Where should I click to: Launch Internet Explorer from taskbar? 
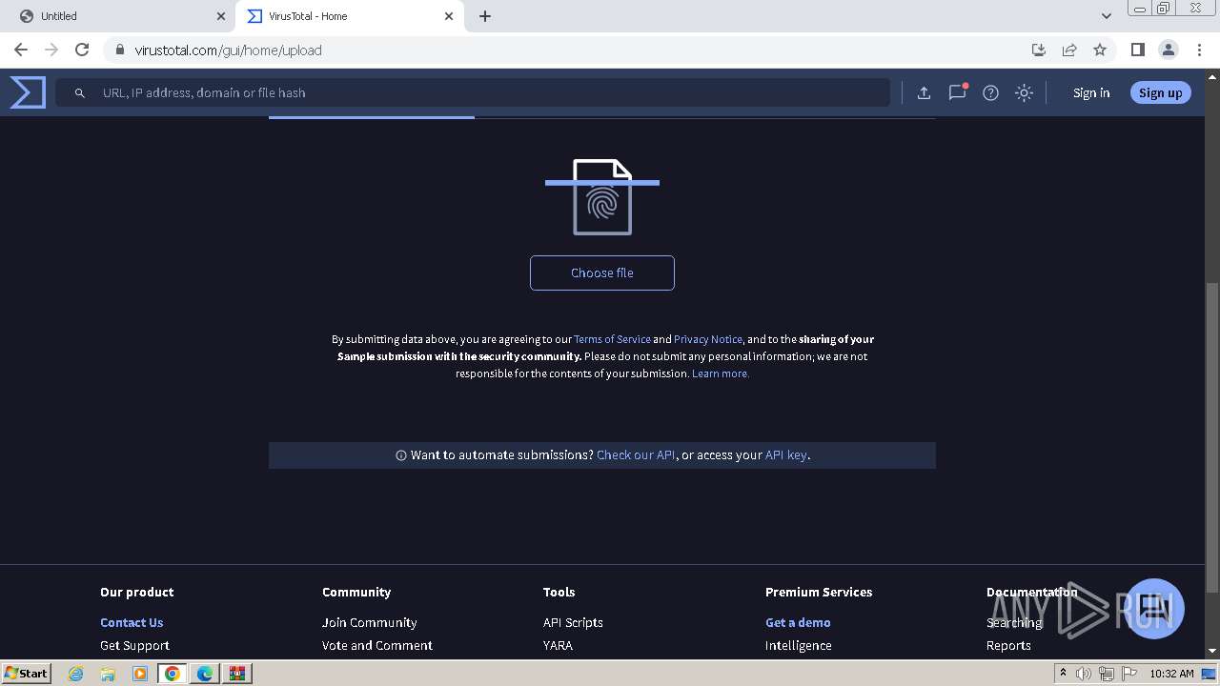[76, 674]
